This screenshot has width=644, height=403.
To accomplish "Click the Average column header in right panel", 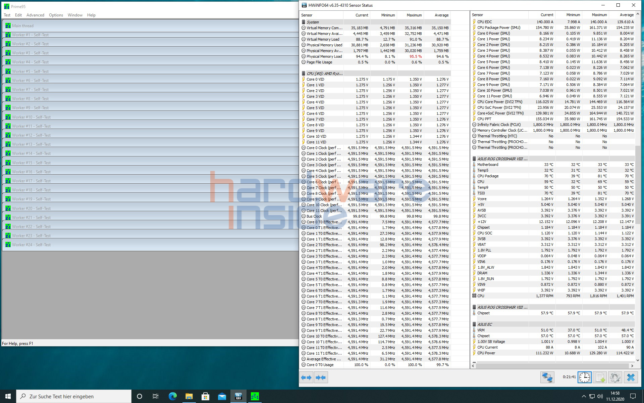I will (x=622, y=15).
